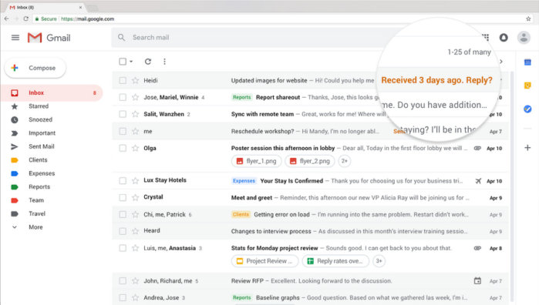The width and height of the screenshot is (539, 305).
Task: Open the Calendar side panel icon
Action: click(527, 62)
